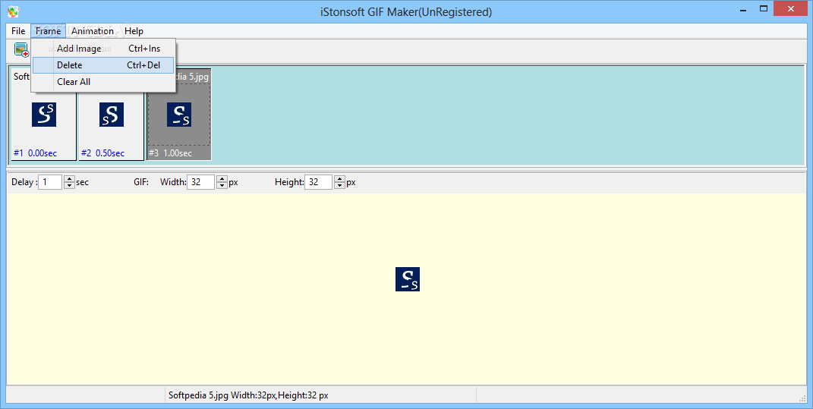Close the open Frame menu
Image resolution: width=813 pixels, height=409 pixels.
tap(49, 31)
